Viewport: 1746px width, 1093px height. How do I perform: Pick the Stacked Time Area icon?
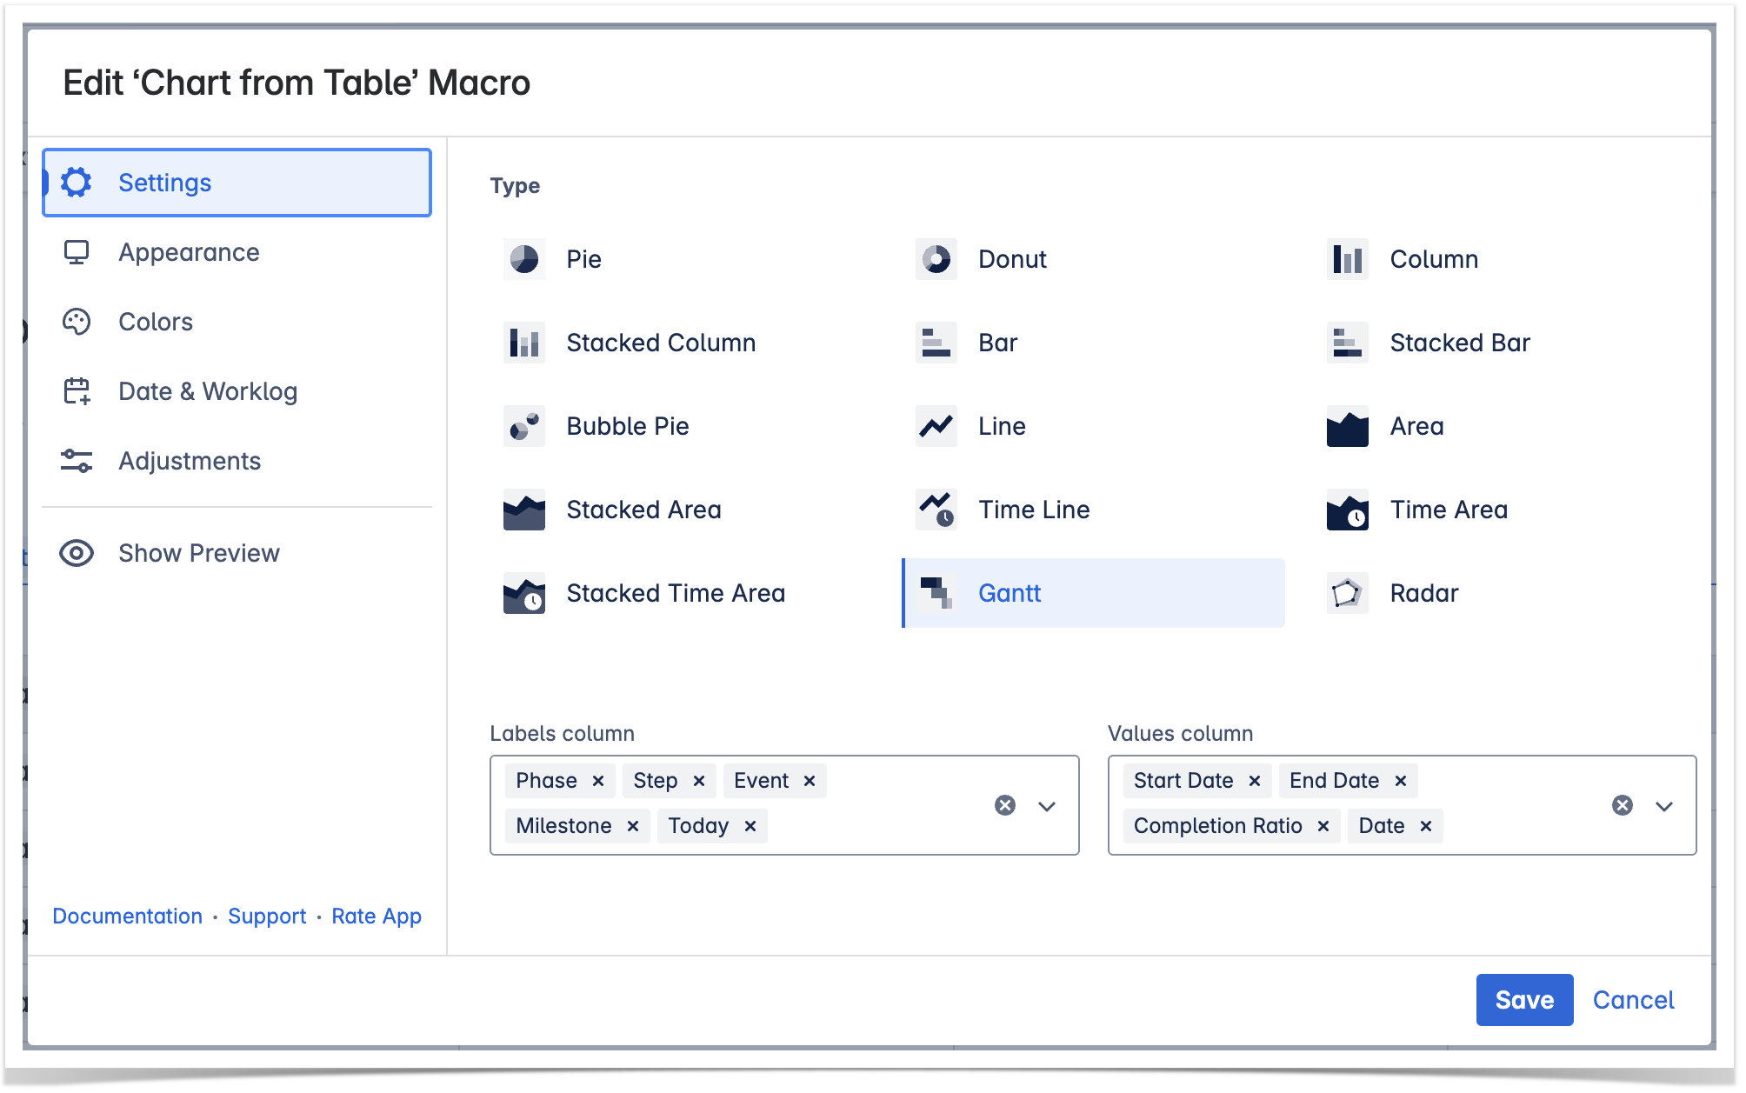(523, 593)
